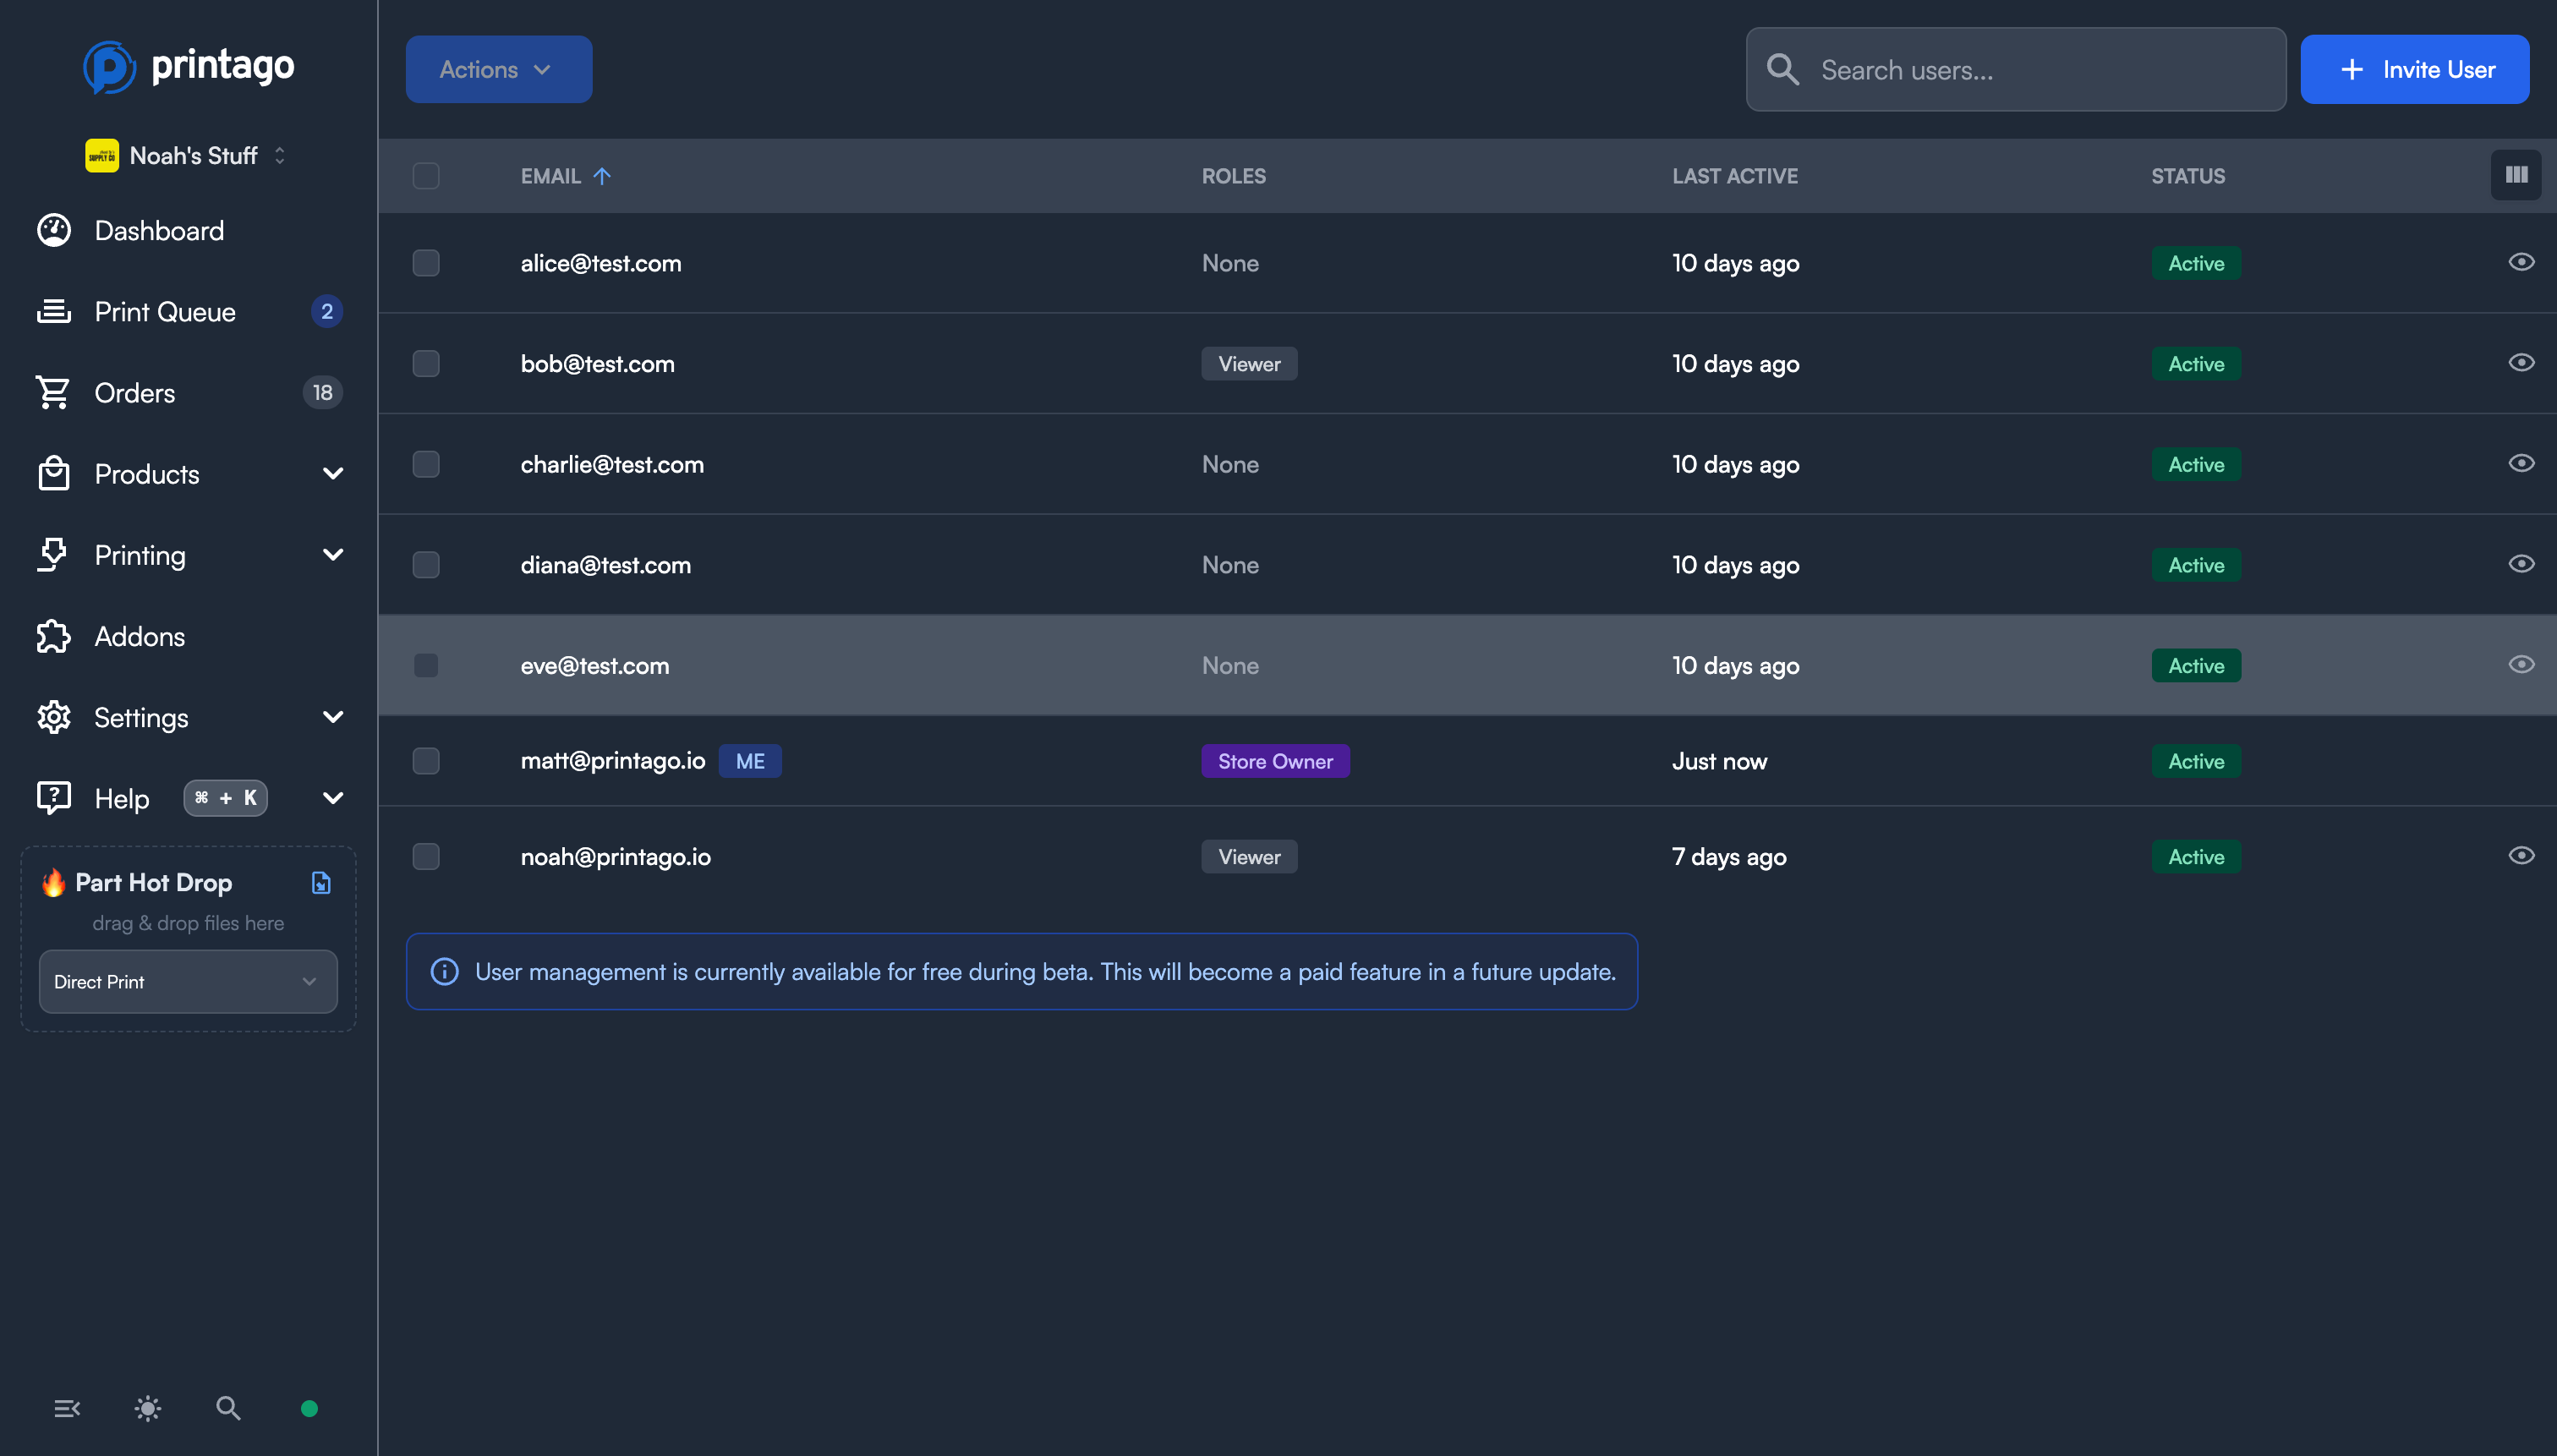Open Addons via the puzzle piece icon

click(x=52, y=636)
